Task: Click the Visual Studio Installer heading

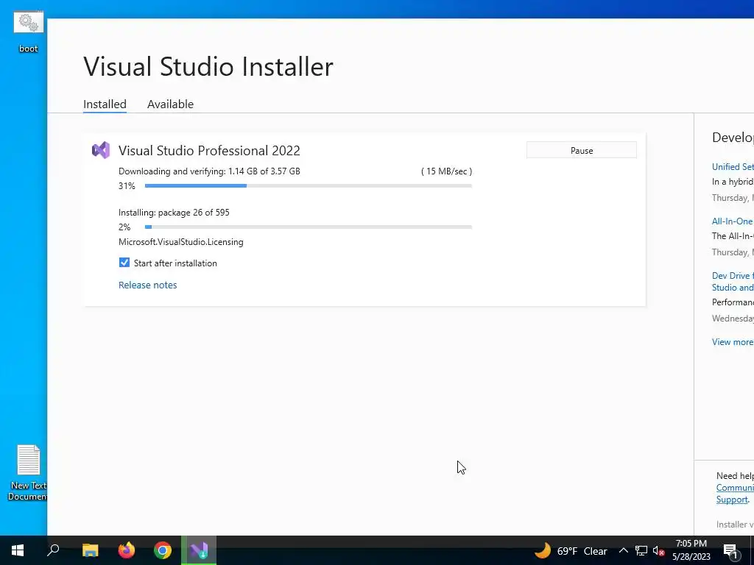Action: (x=208, y=66)
